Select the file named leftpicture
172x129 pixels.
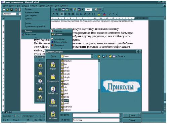pyautogui.click(x=67, y=61)
